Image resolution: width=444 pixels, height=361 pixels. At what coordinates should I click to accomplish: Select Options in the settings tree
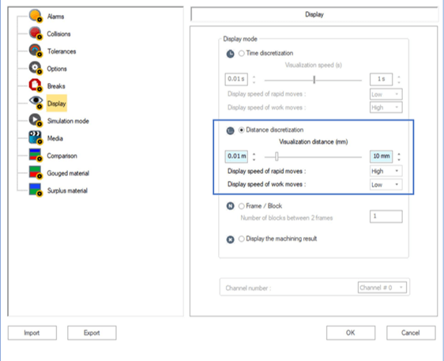[x=57, y=69]
